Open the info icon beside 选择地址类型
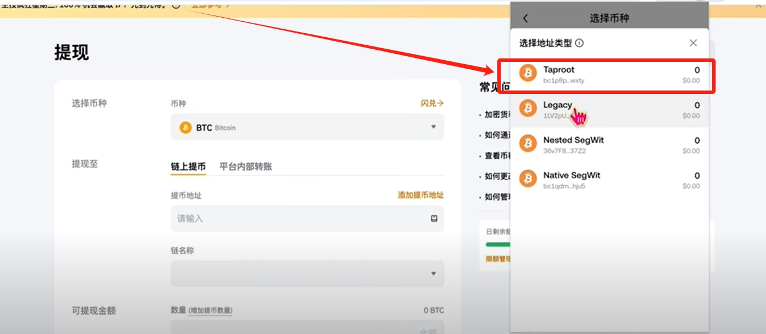This screenshot has width=766, height=334. tap(579, 43)
